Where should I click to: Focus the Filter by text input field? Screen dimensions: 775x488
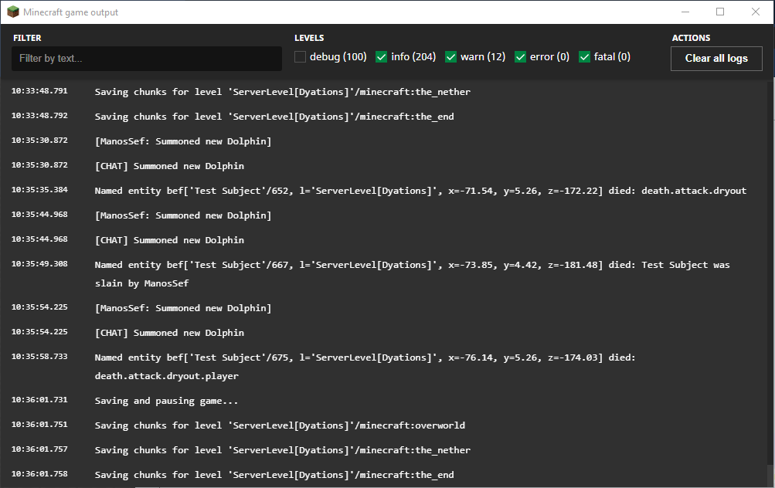click(x=147, y=59)
